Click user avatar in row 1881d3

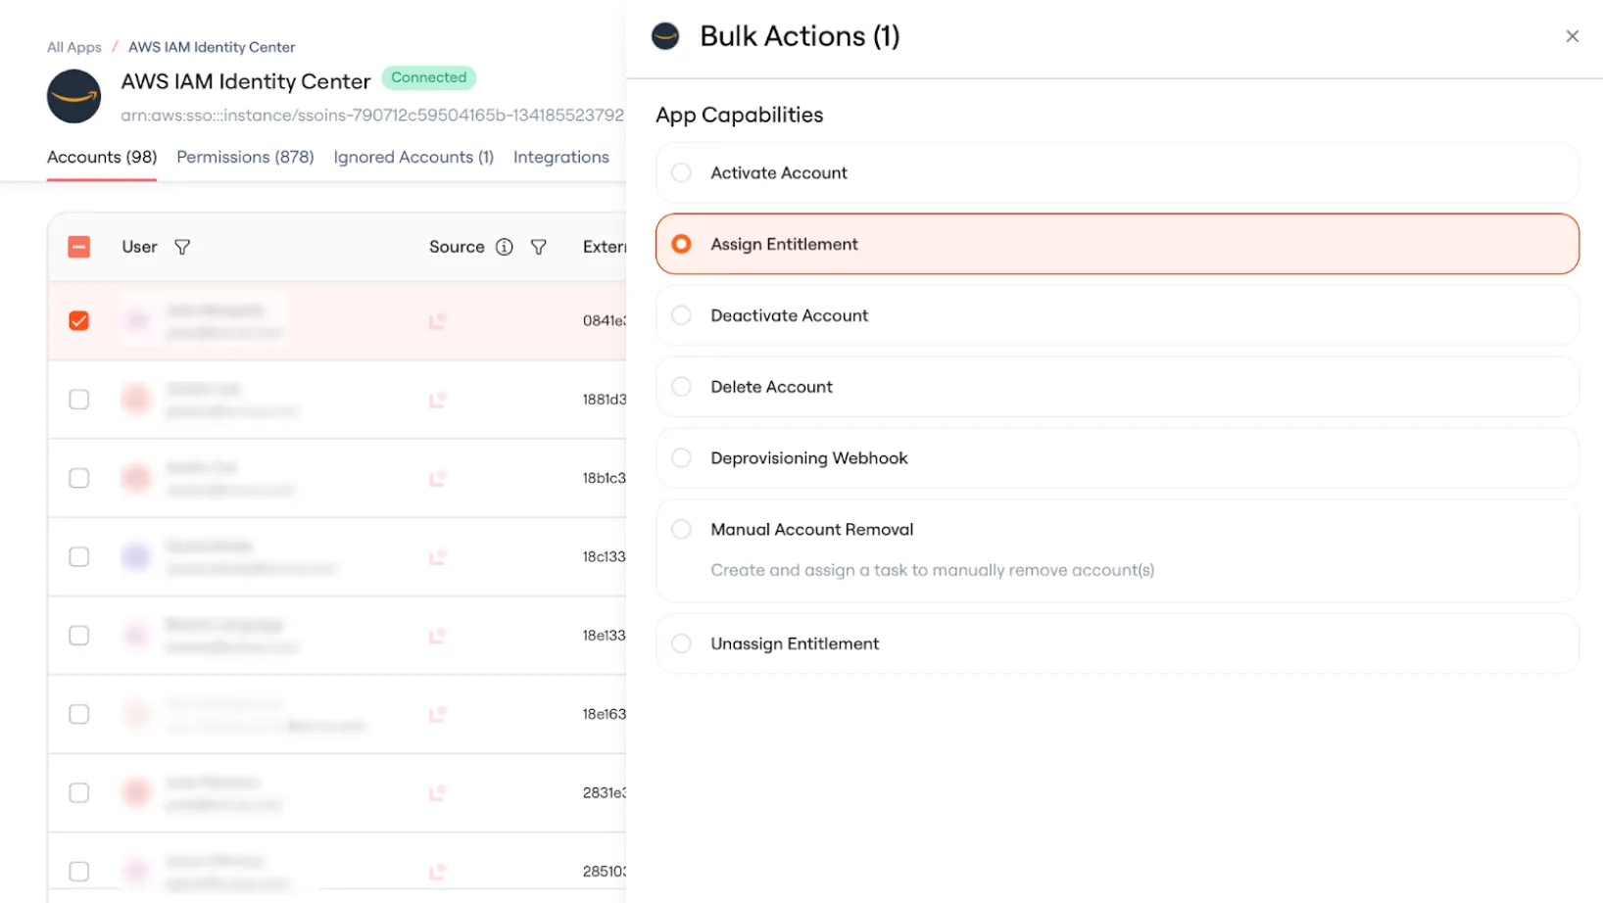point(136,400)
